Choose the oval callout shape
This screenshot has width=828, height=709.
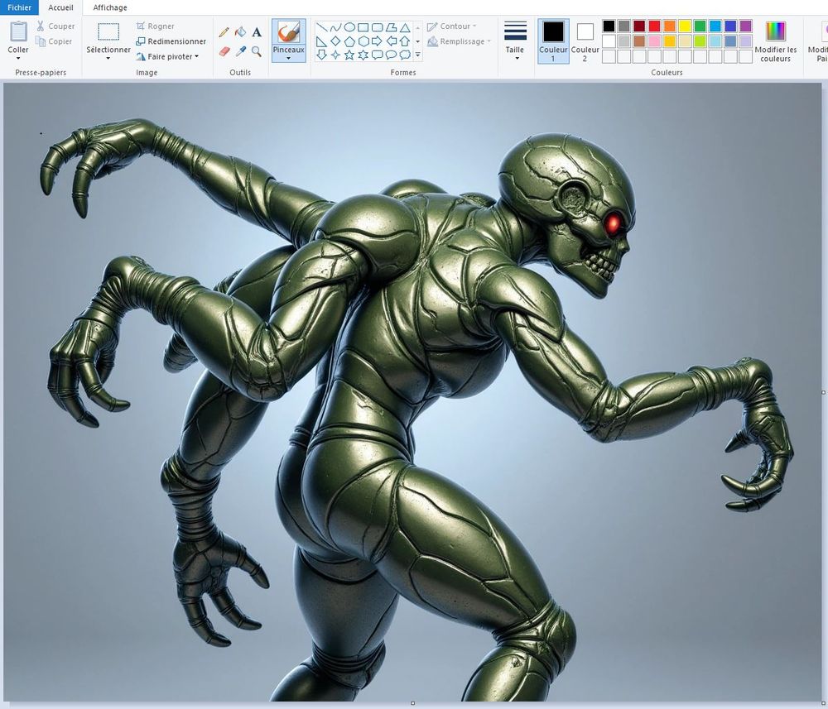391,55
